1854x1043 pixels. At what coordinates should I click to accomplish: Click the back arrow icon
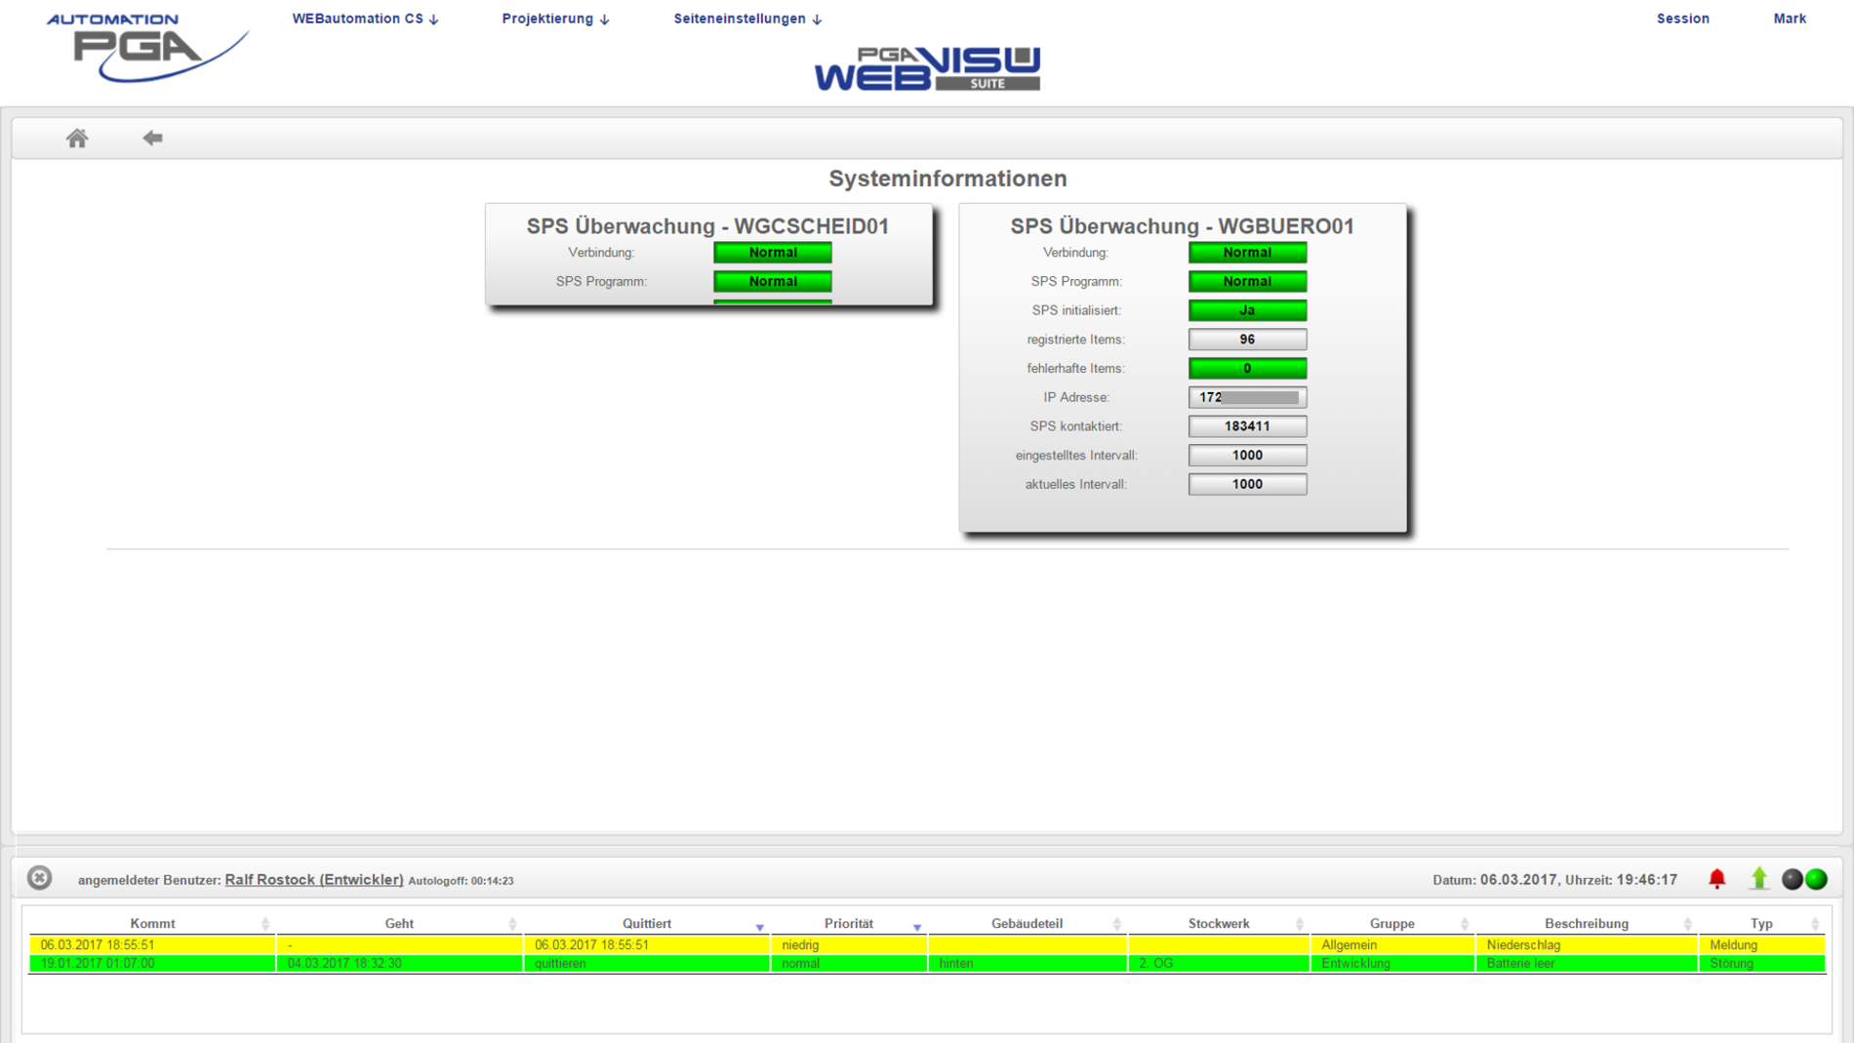point(152,139)
